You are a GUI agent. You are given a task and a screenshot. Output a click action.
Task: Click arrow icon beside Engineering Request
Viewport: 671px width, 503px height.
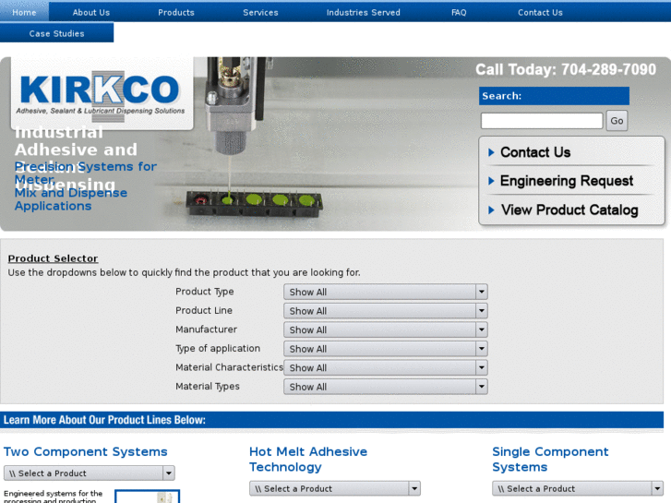pos(491,181)
